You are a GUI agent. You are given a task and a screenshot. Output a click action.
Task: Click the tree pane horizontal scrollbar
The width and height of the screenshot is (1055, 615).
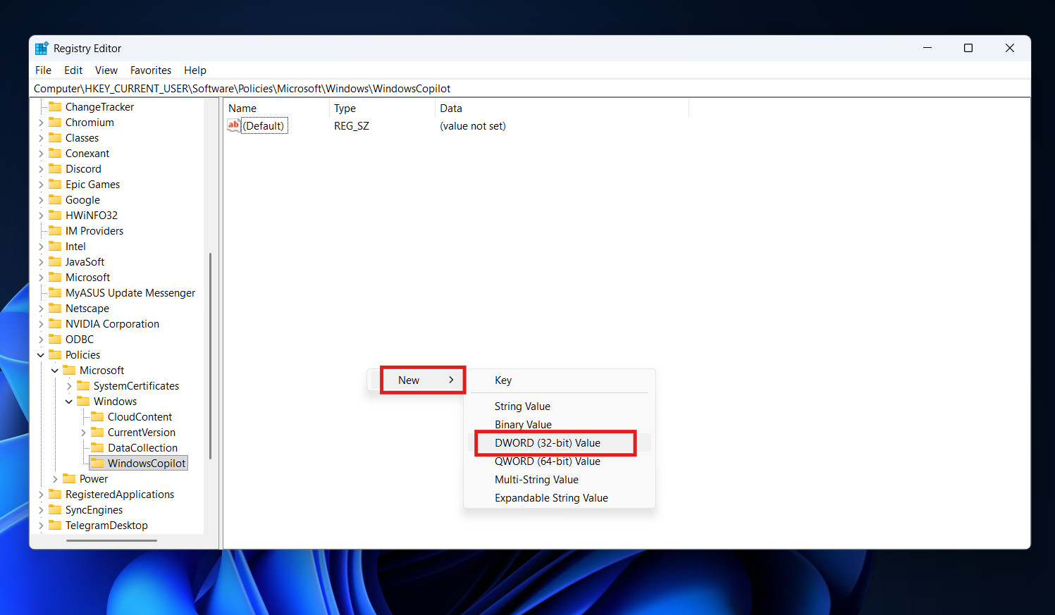111,540
